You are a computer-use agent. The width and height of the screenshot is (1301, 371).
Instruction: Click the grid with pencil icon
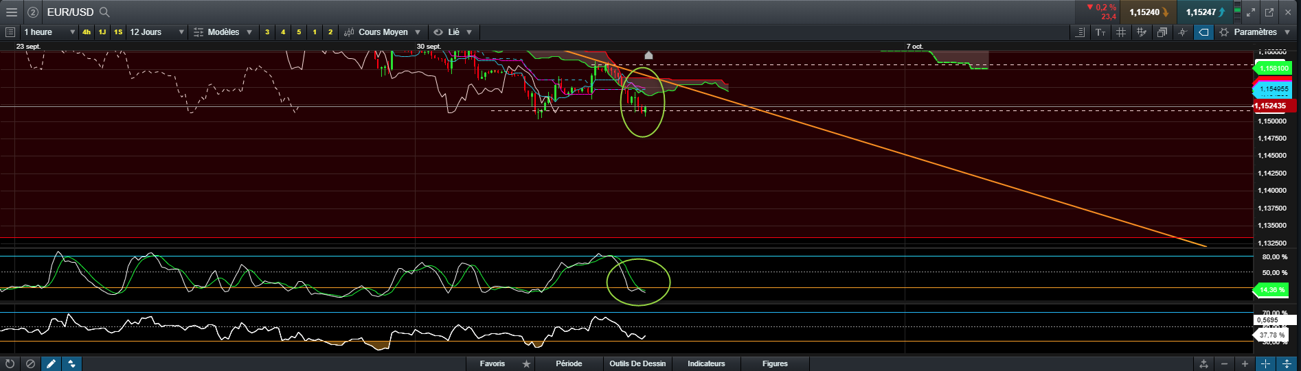pos(1142,32)
